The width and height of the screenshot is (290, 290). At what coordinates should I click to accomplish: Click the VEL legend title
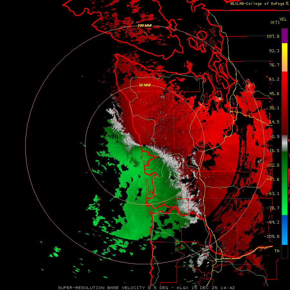click(283, 19)
